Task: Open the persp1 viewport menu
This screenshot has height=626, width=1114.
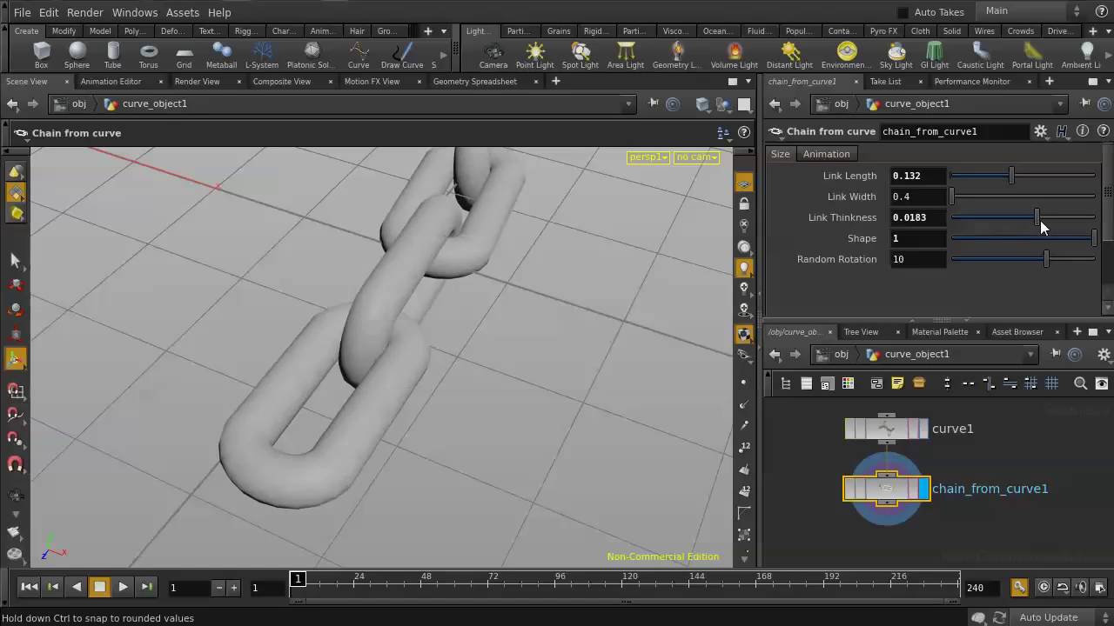Action: pos(648,157)
